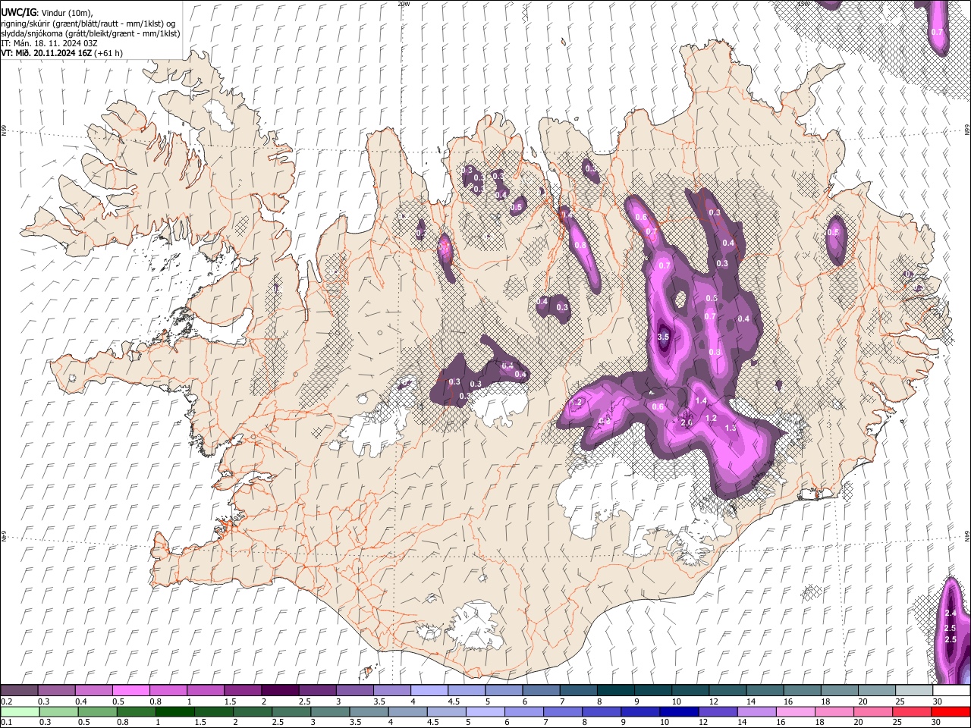Click the 'UWC/IG: Vindur (10m)' title text
Screen dimensions: 971x728
46,13
